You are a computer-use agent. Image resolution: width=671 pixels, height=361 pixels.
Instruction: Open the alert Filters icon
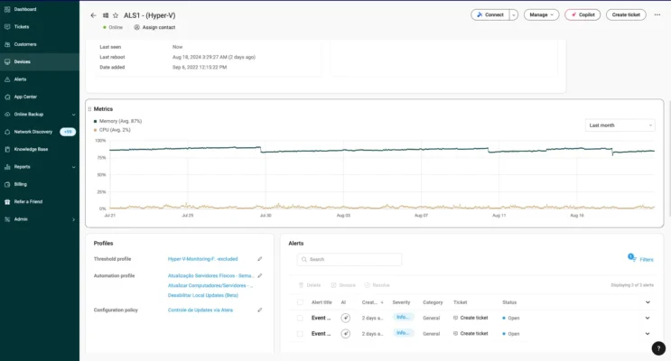pos(640,259)
